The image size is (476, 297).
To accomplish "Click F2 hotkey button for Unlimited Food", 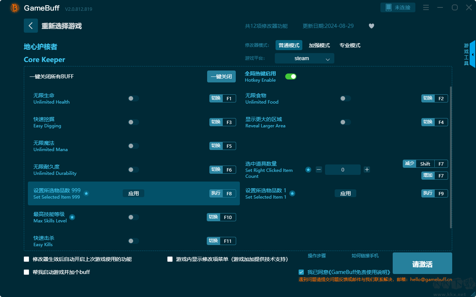I will point(435,98).
